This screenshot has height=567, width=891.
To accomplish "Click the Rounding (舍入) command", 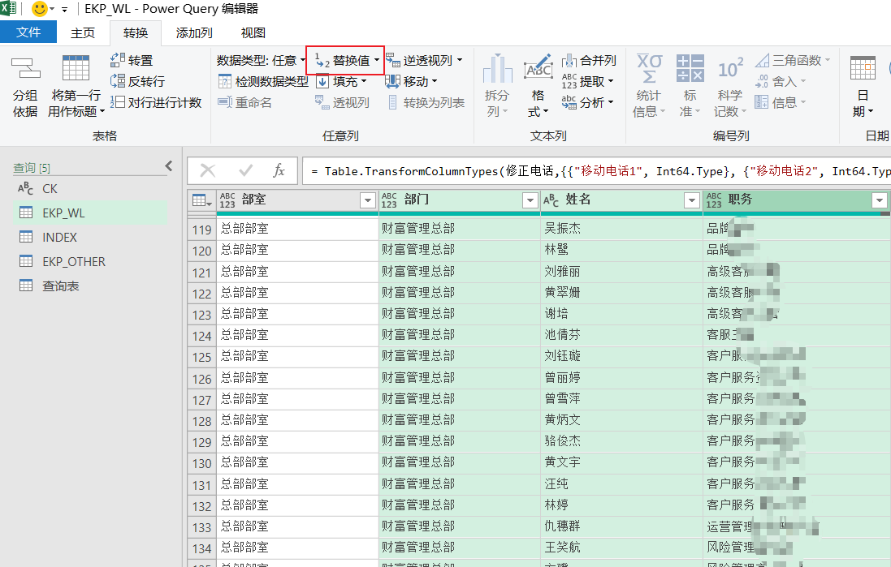I will pyautogui.click(x=781, y=81).
